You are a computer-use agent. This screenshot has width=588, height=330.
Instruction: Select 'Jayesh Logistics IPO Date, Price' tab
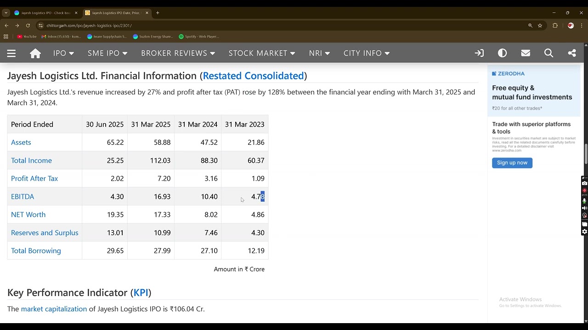[x=117, y=13]
